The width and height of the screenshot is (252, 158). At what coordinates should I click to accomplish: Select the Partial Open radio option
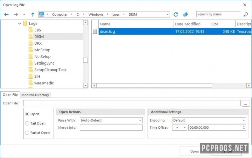click(27, 133)
